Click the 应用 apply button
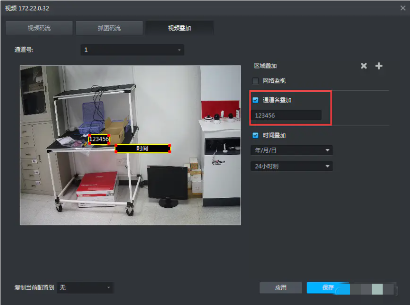This screenshot has width=410, height=305. [x=281, y=288]
